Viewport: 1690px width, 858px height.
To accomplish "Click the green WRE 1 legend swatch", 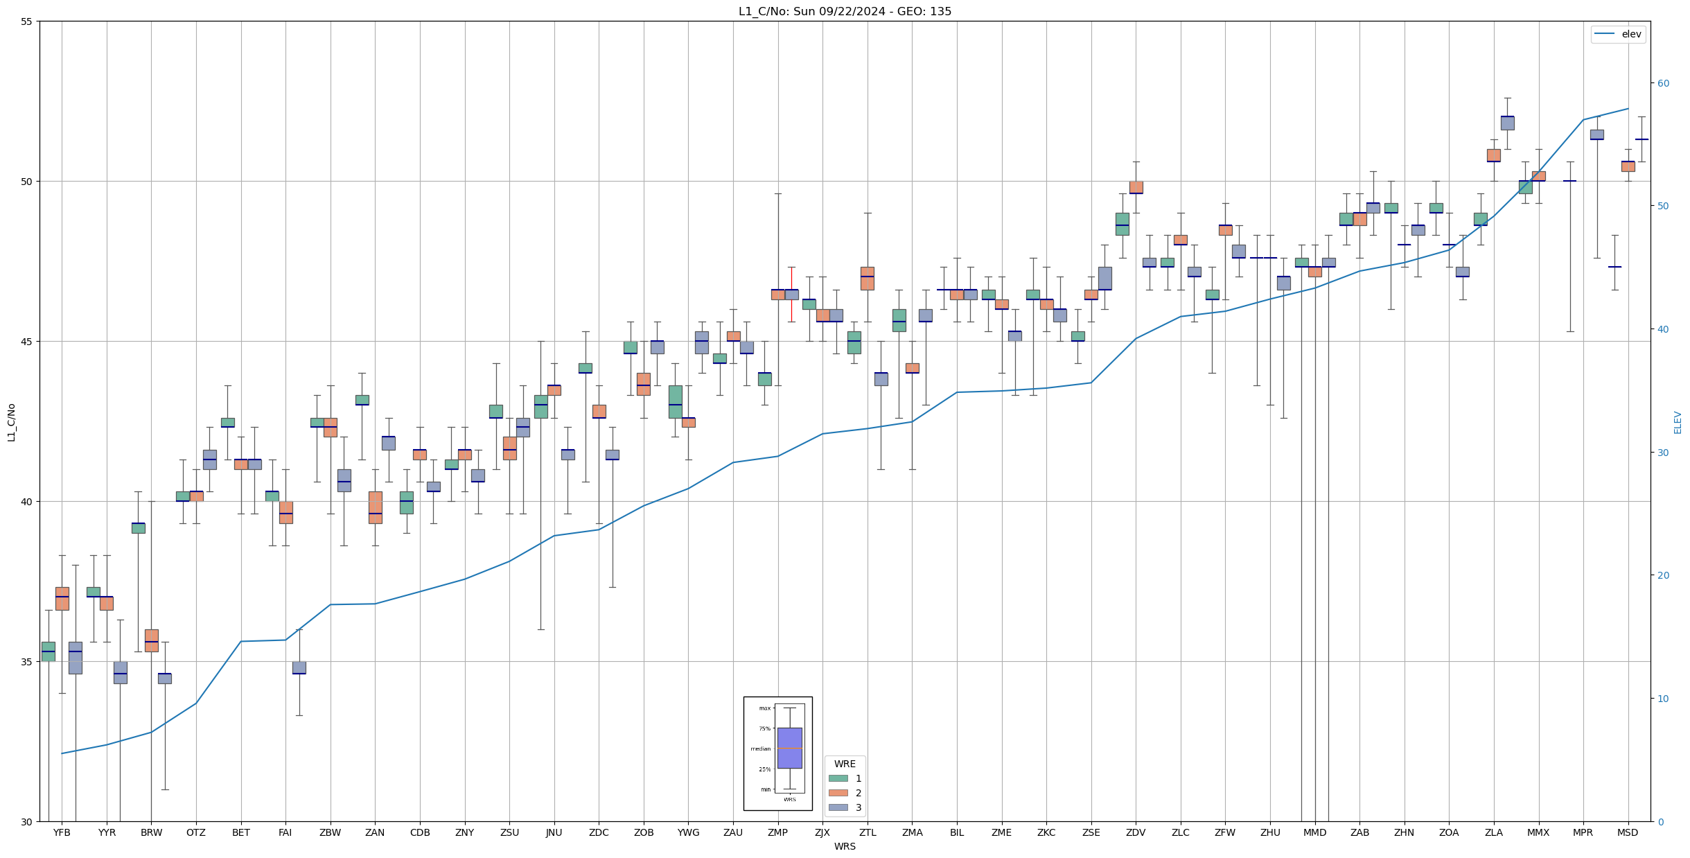I will pyautogui.click(x=838, y=778).
